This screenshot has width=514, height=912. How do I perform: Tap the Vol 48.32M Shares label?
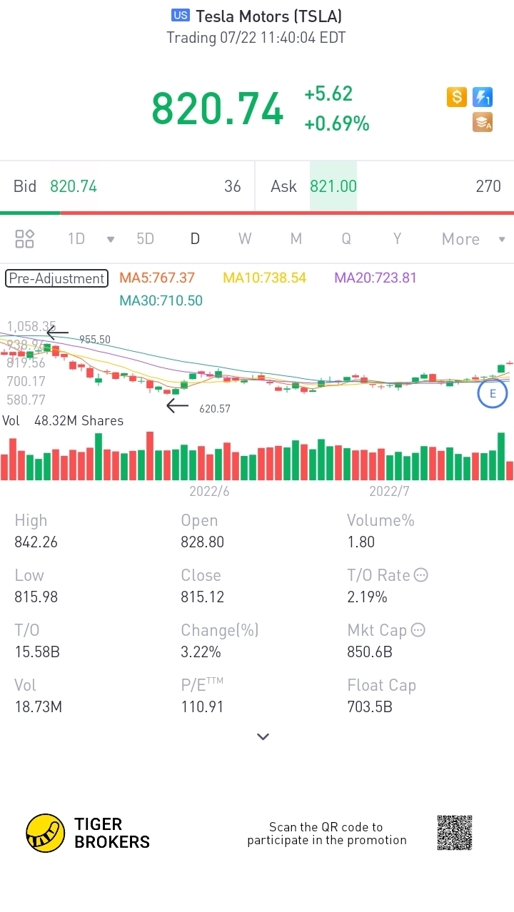63,421
